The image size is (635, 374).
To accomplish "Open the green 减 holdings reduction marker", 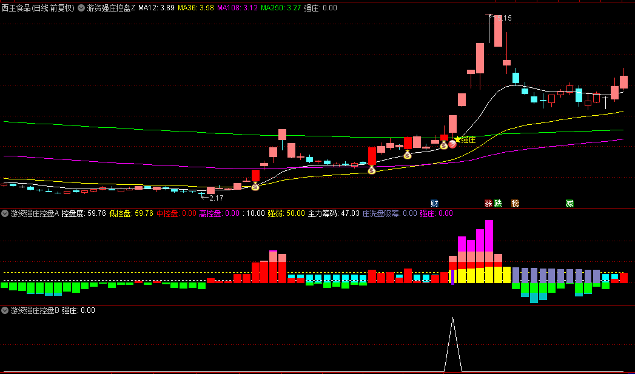I will coord(569,203).
